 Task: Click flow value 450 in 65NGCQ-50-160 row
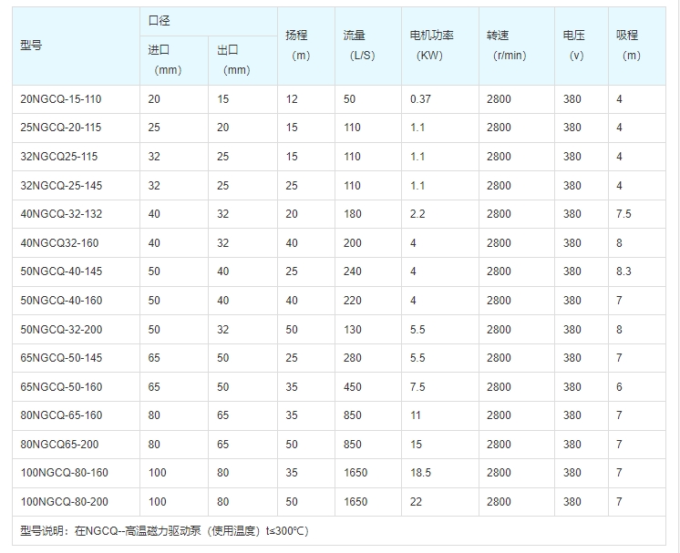tap(352, 386)
